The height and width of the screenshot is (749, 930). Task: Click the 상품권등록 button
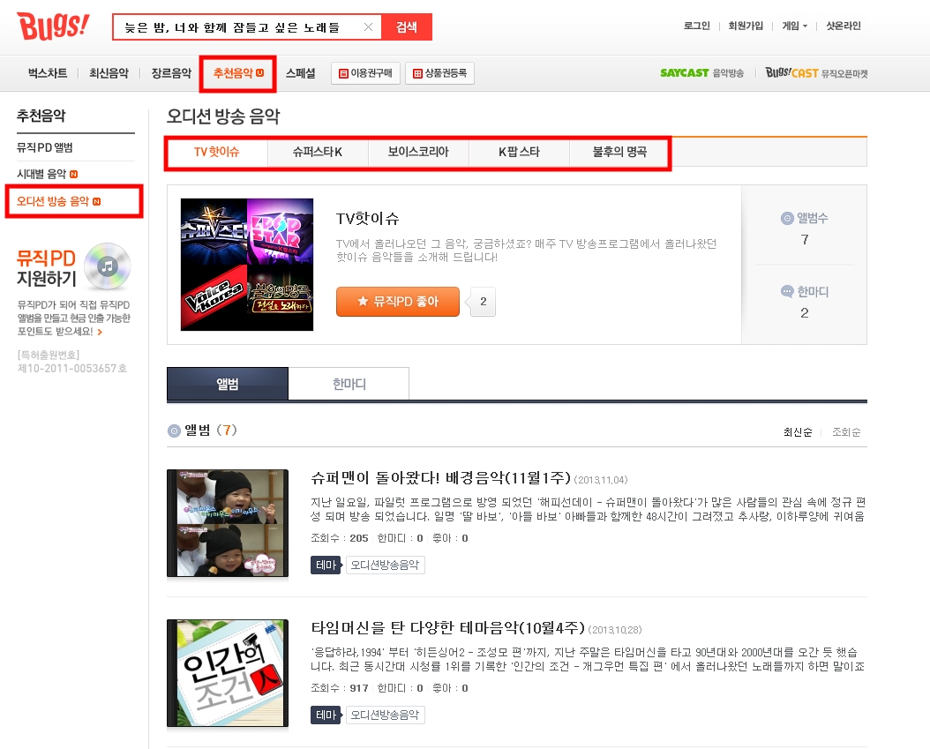(x=439, y=73)
